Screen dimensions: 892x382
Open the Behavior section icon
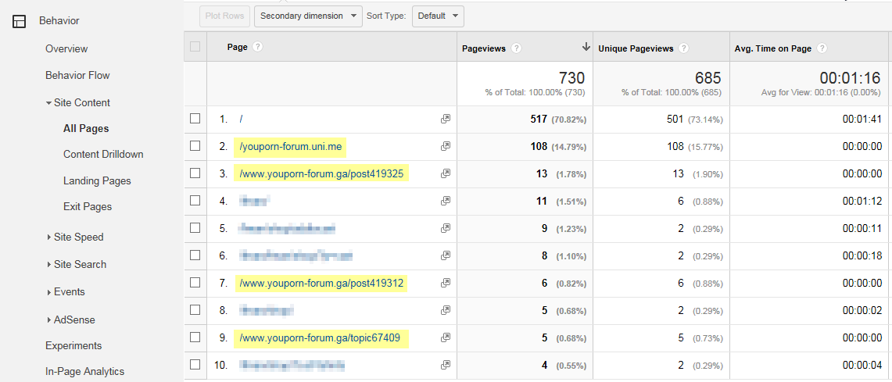(20, 22)
